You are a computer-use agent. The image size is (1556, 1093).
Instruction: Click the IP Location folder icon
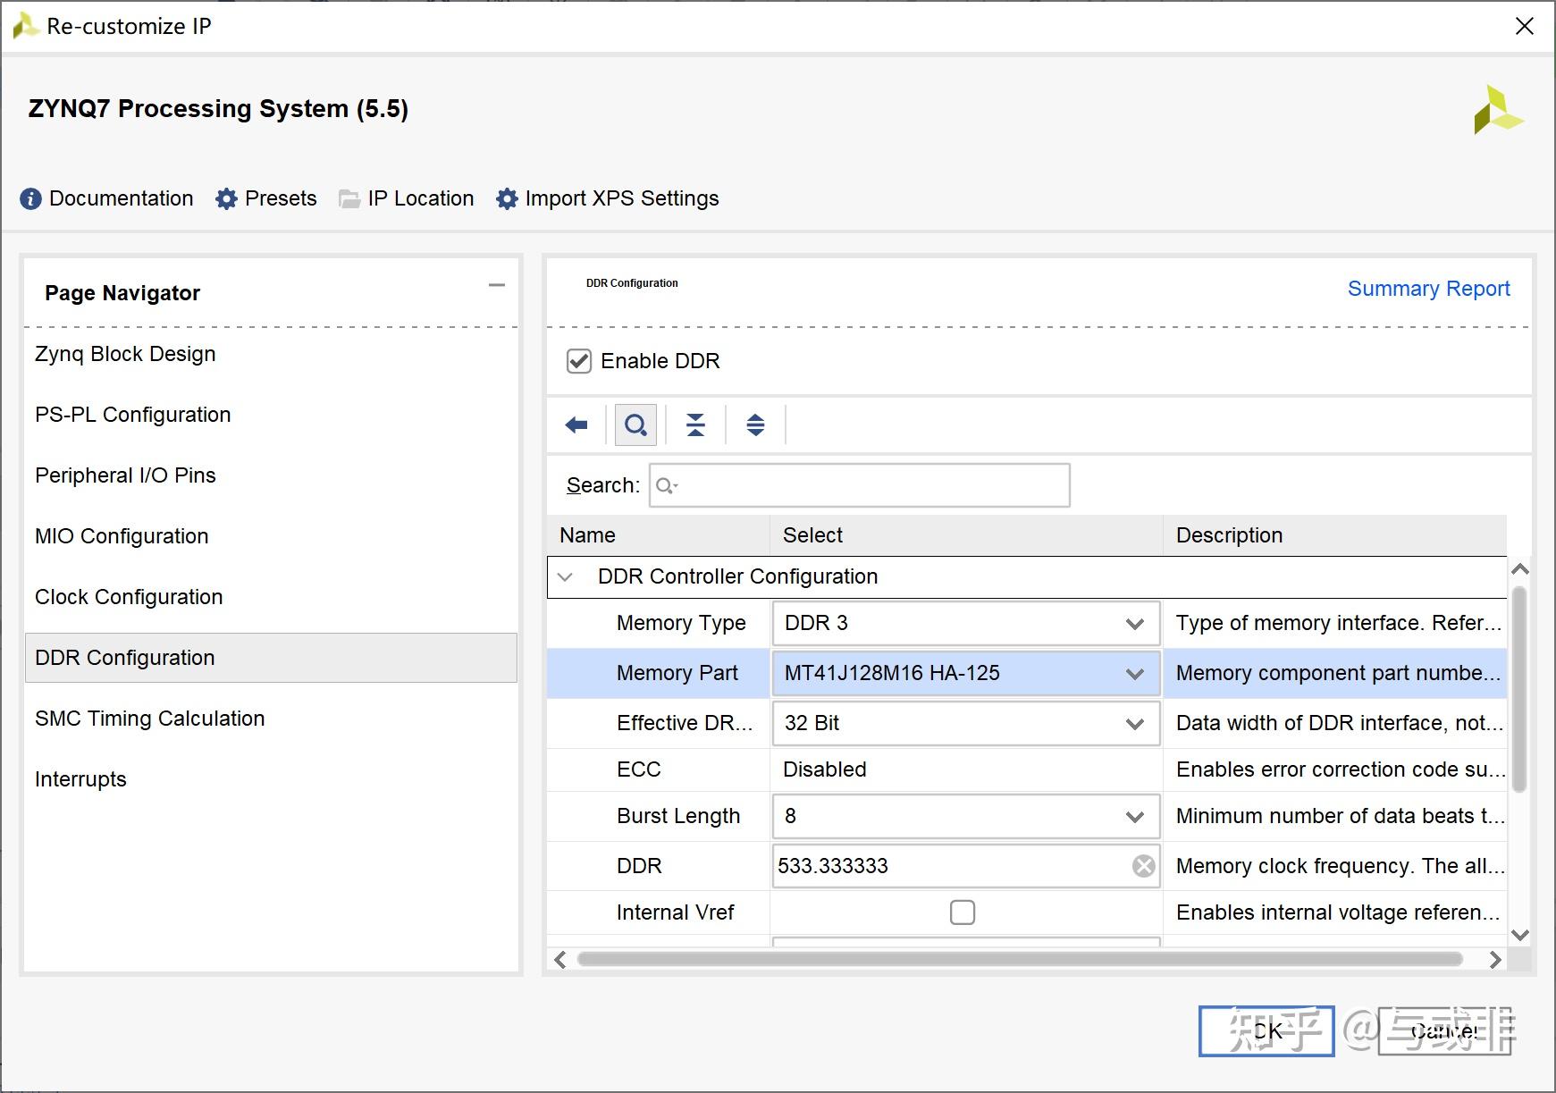[x=349, y=198]
